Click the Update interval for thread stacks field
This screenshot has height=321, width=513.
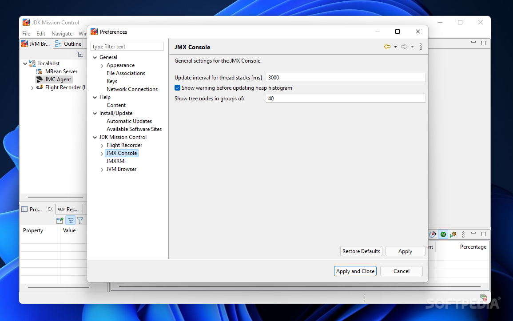(346, 77)
